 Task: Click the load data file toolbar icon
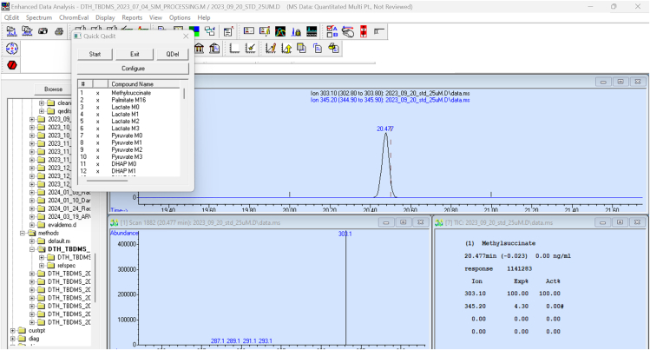tap(11, 31)
